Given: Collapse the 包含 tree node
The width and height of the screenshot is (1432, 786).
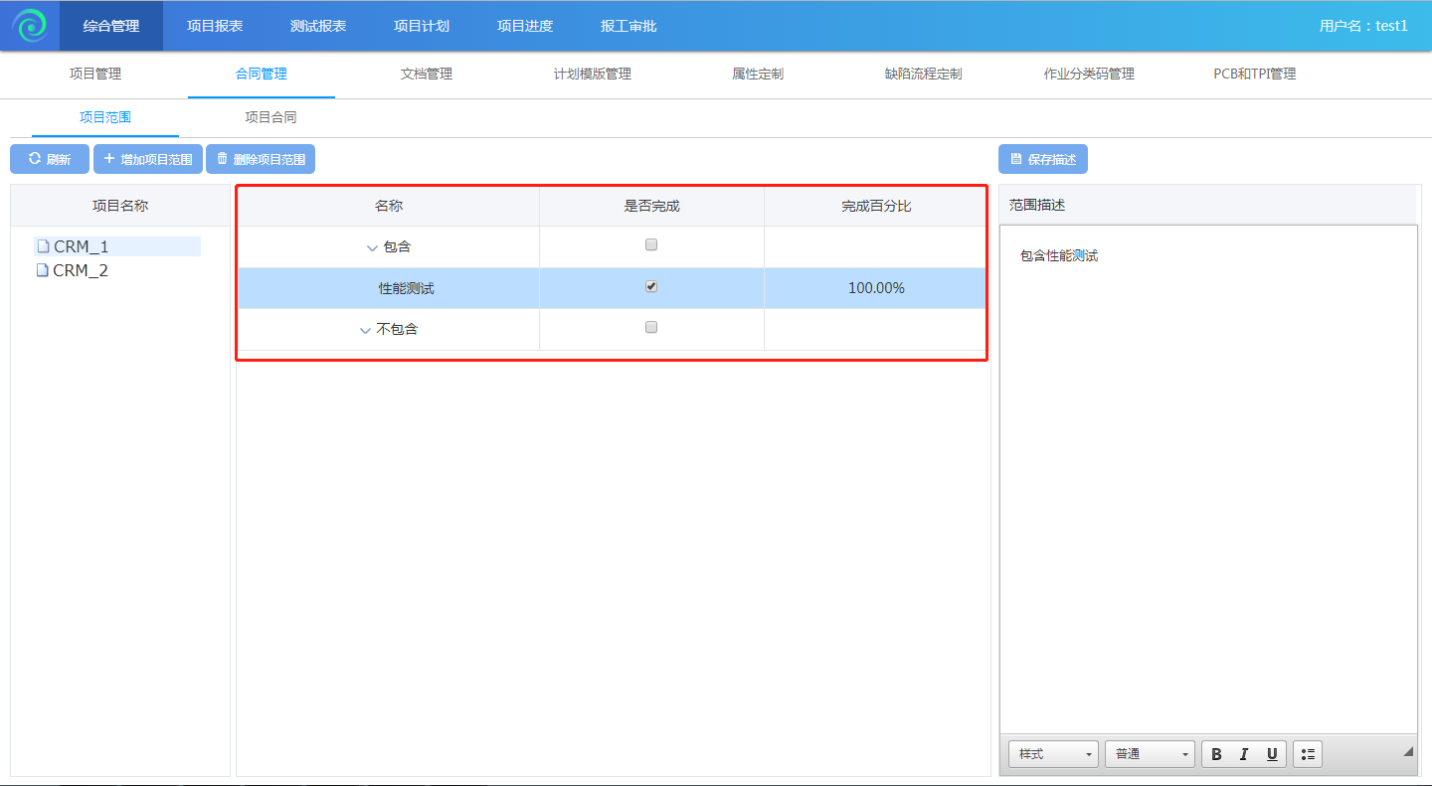Looking at the screenshot, I should pyautogui.click(x=373, y=247).
